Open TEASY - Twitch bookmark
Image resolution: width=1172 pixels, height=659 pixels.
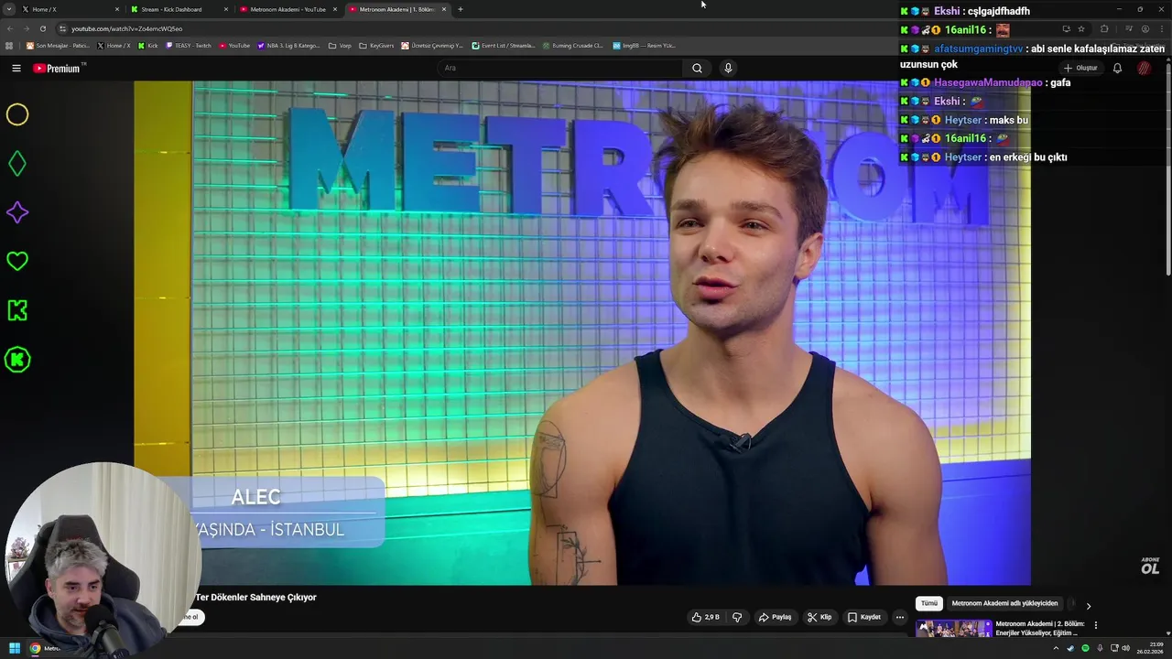pyautogui.click(x=189, y=45)
